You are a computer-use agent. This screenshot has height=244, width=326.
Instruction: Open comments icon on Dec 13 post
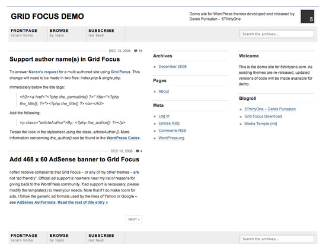click(x=136, y=51)
